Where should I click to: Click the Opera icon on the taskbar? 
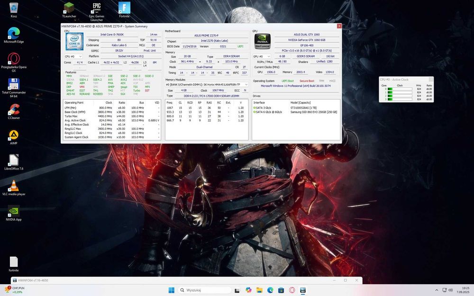coord(292,290)
